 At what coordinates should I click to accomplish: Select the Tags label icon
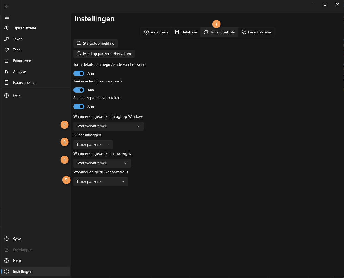(x=7, y=50)
